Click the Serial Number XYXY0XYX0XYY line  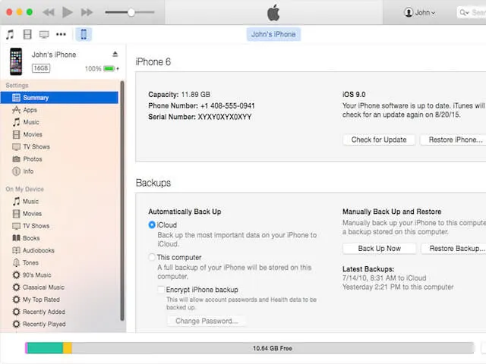pyautogui.click(x=200, y=117)
